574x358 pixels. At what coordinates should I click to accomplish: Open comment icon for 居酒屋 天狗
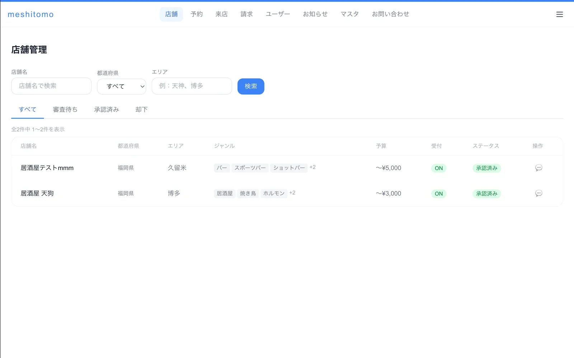pyautogui.click(x=538, y=193)
